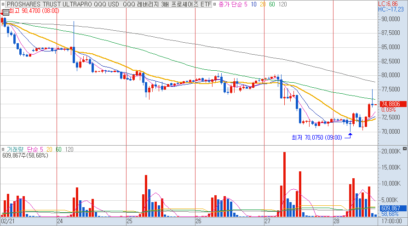This screenshot has height=226, width=408.
Task: Click the red 0.09% change value
Action: (x=389, y=110)
